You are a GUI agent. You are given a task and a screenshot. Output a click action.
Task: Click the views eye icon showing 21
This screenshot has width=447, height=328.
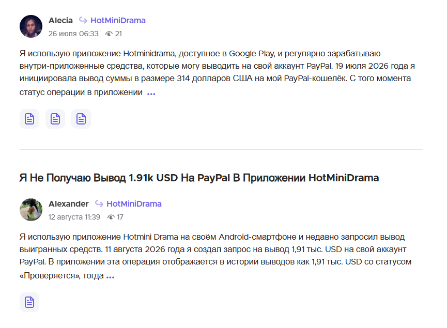coord(109,34)
